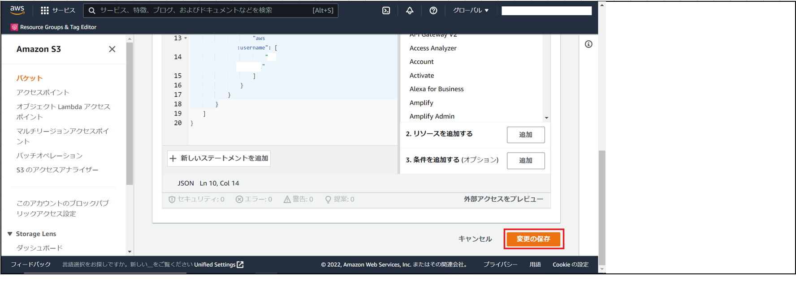
Task: Open the help question mark icon
Action: click(433, 10)
